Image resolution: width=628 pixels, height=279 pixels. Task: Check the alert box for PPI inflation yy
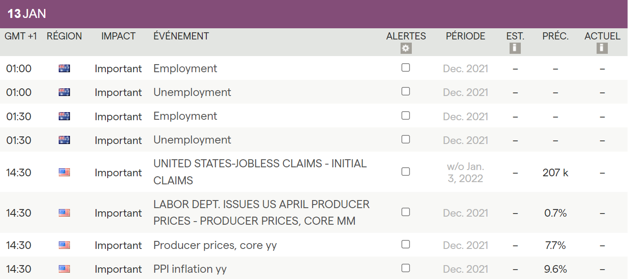406,268
